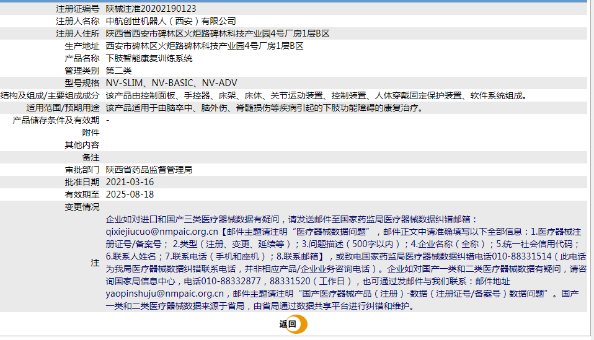This screenshot has width=594, height=340.
Task: Click the 批准日期 field label
Action: [x=82, y=182]
